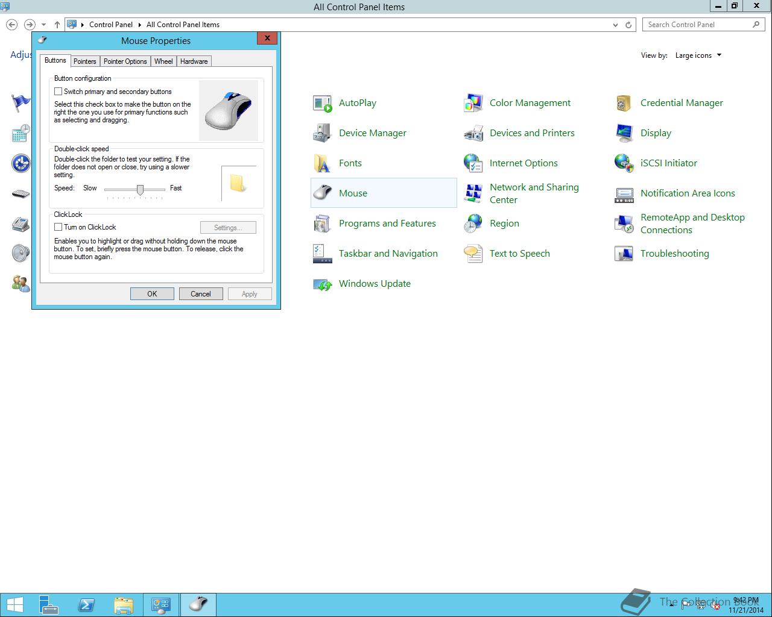Focus the Search Control Panel field
The width and height of the screenshot is (772, 617).
pos(698,25)
